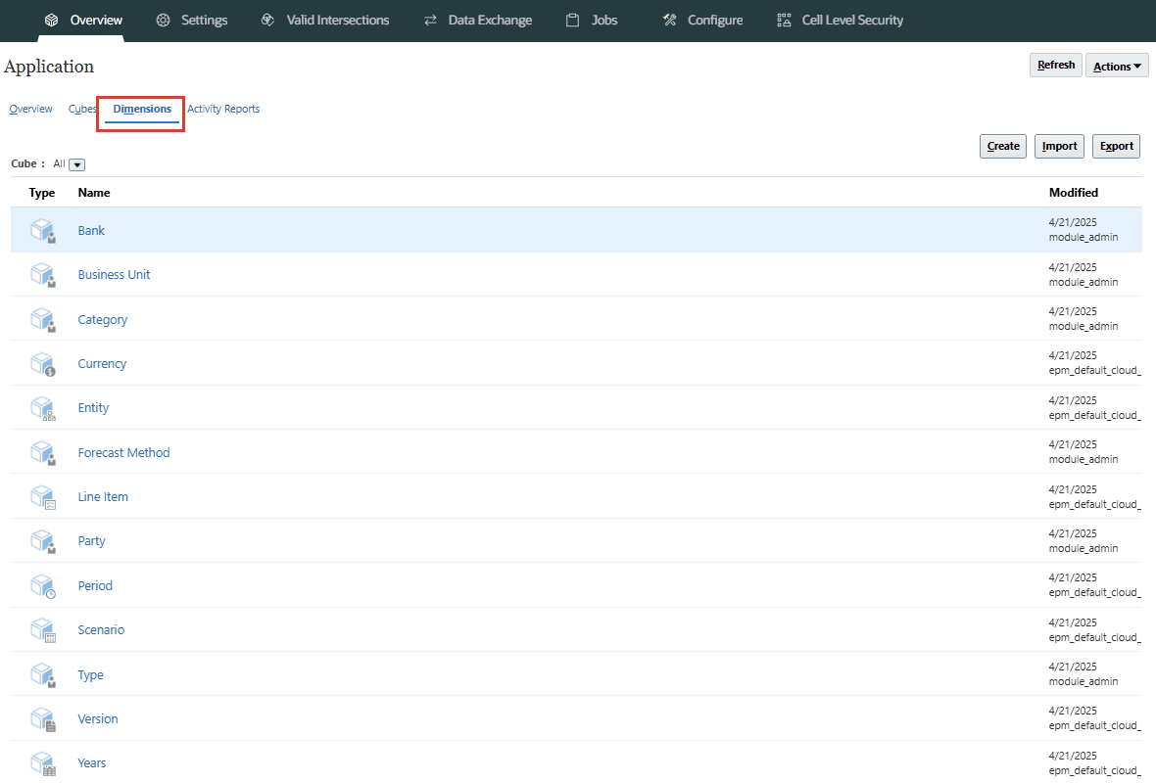Click the Modified column header
Image resolution: width=1156 pixels, height=783 pixels.
1074,193
